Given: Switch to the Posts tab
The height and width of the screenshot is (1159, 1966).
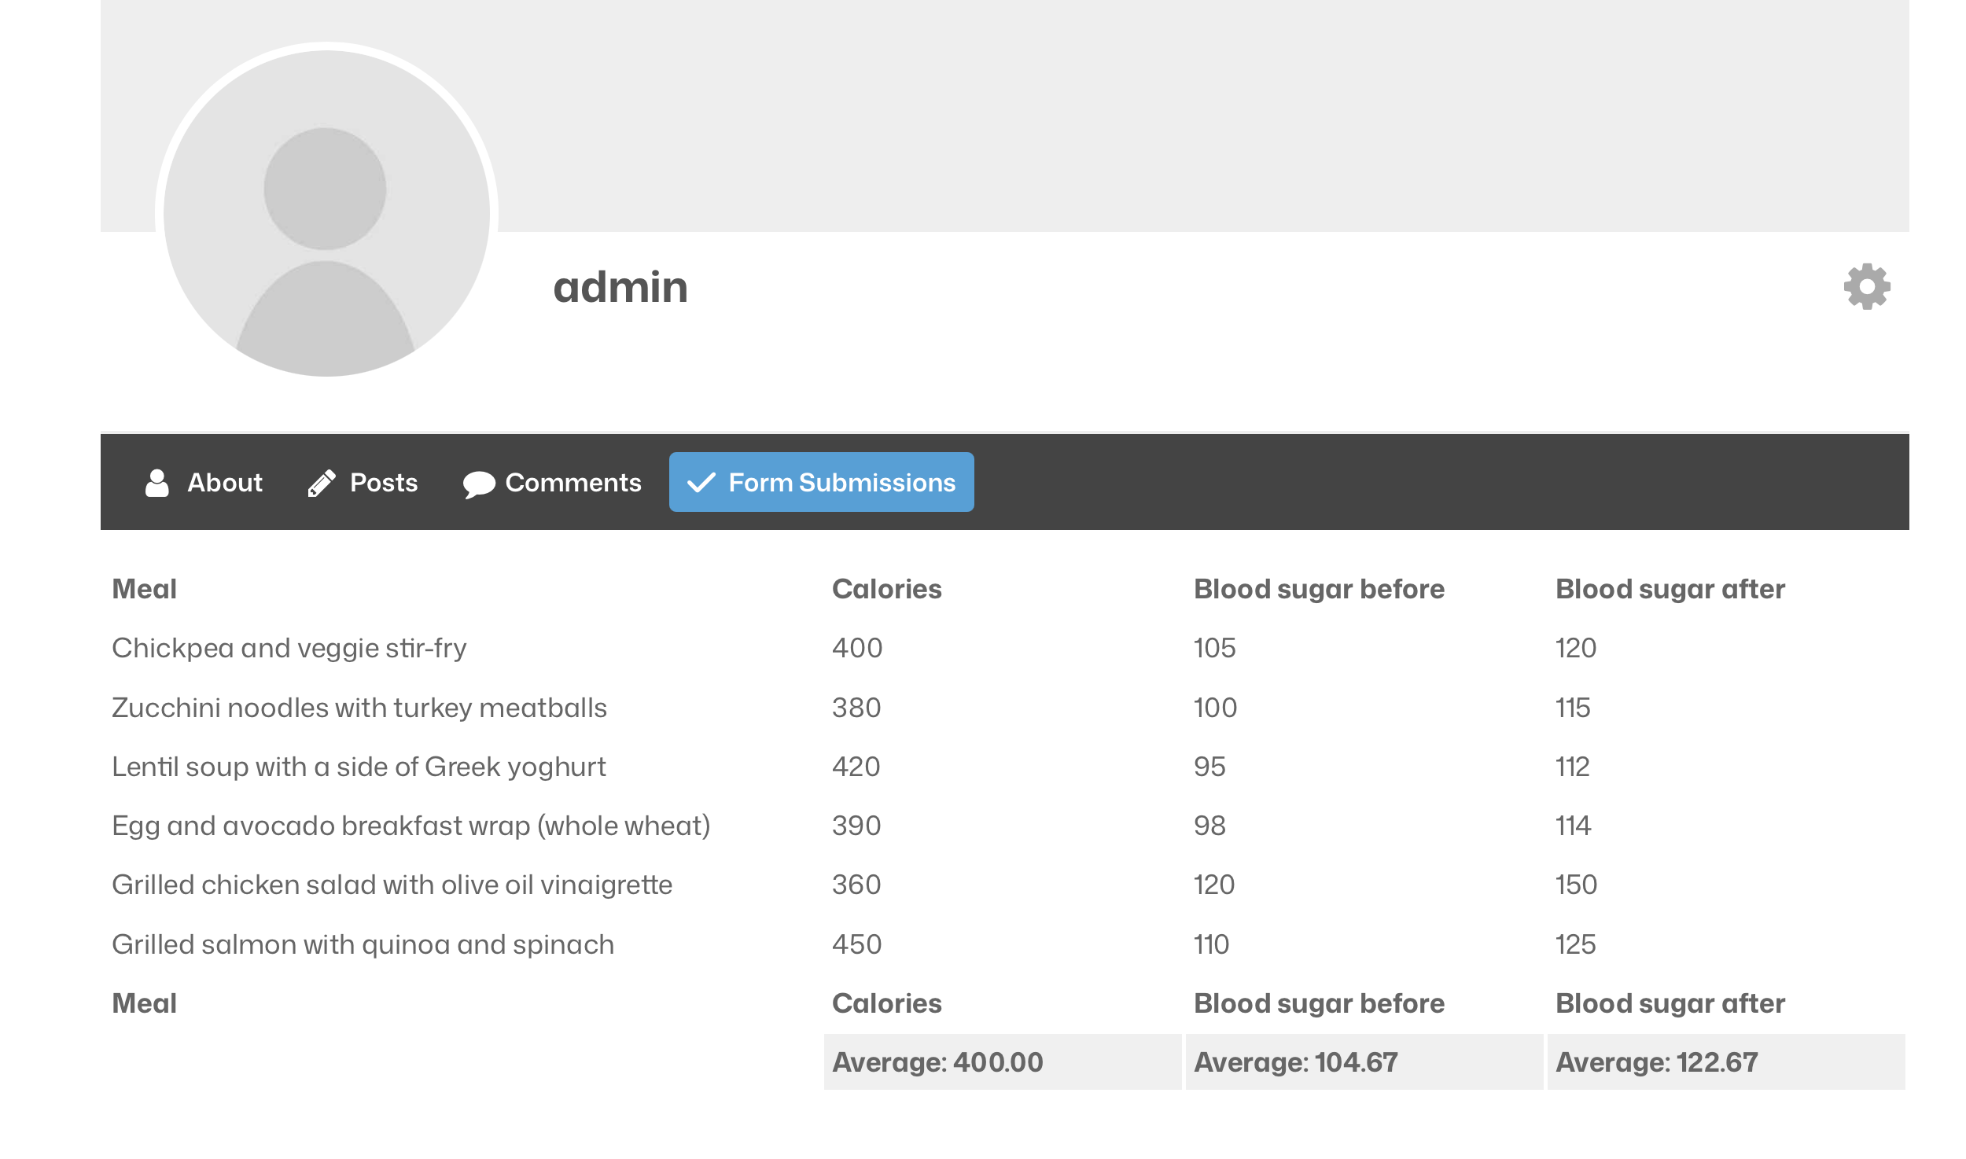Looking at the screenshot, I should click(x=384, y=483).
